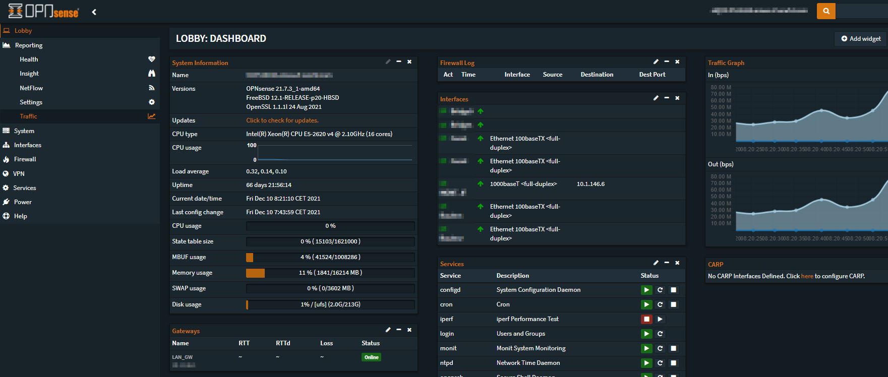Edit the Interfaces widget settings
Screen dimensions: 888x377
656,98
